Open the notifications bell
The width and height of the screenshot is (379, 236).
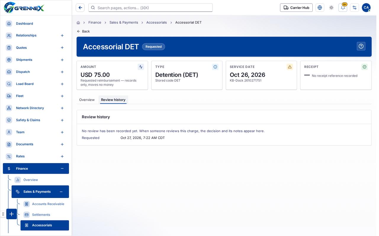(x=343, y=8)
